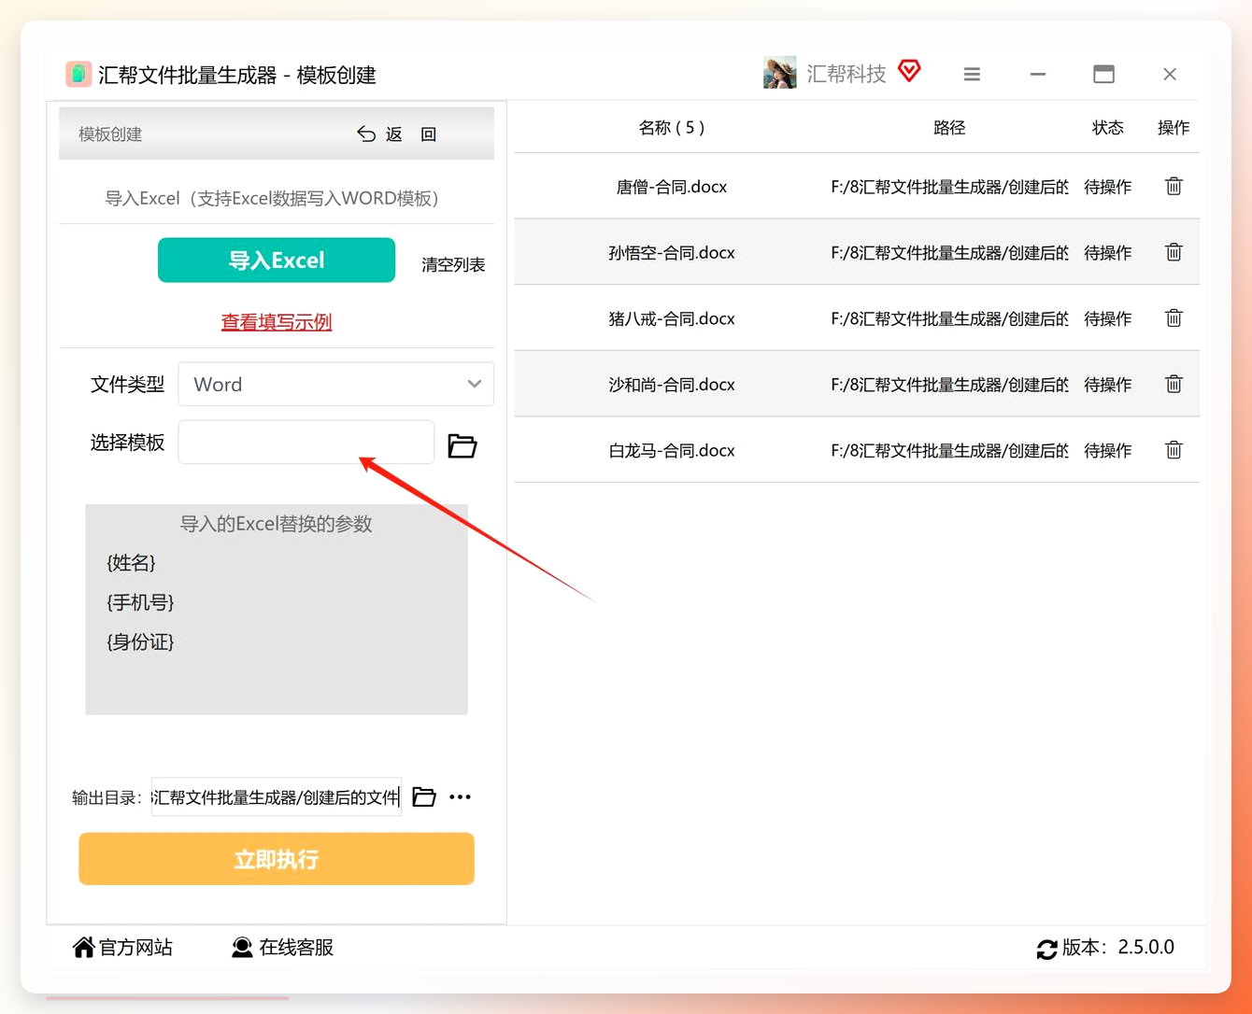Close the application window
Screen dimensions: 1252x1014
click(1169, 74)
